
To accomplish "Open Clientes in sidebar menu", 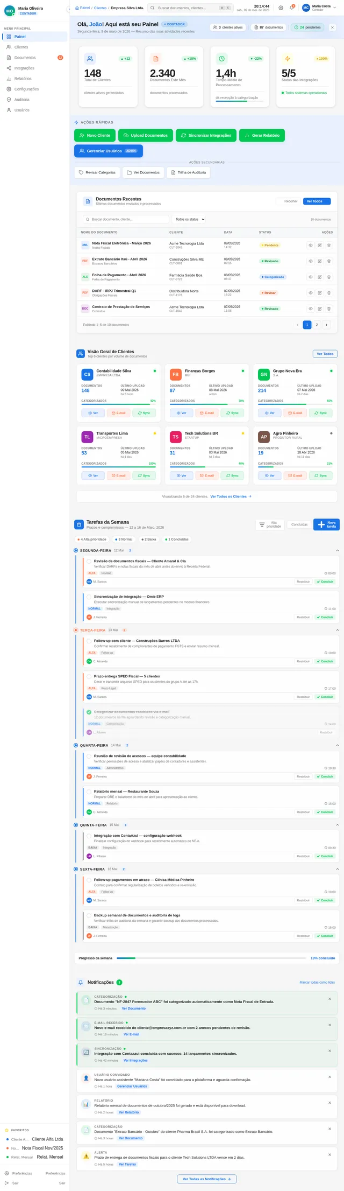I will [x=35, y=47].
